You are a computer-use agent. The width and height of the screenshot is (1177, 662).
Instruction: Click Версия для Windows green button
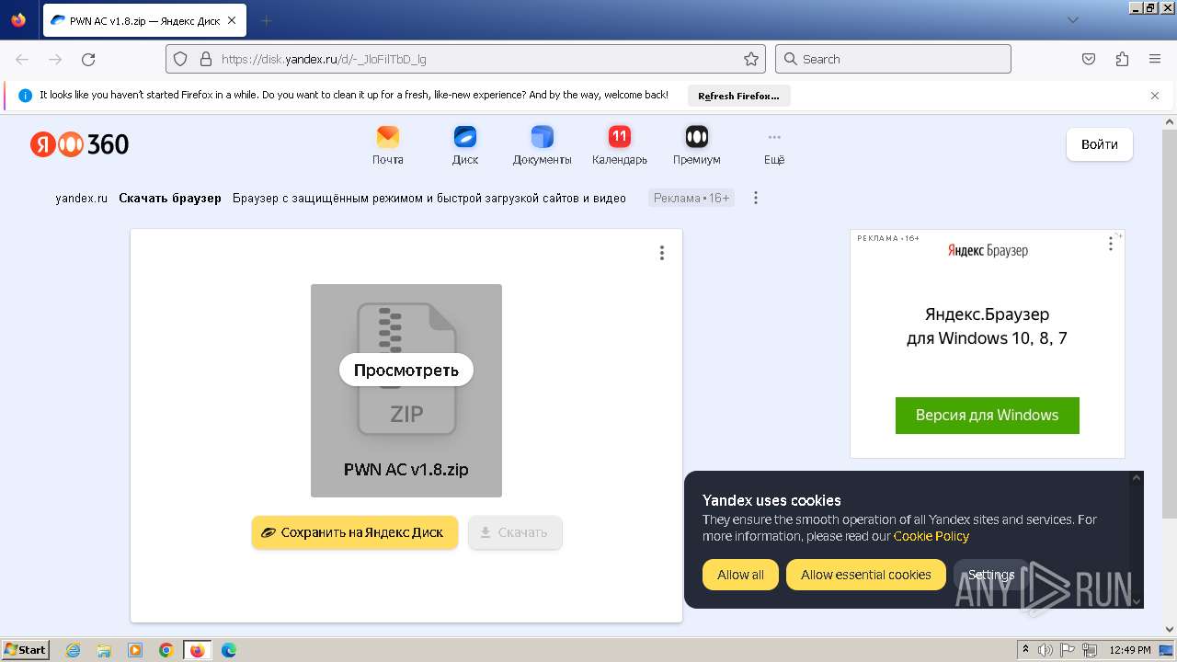(x=988, y=416)
